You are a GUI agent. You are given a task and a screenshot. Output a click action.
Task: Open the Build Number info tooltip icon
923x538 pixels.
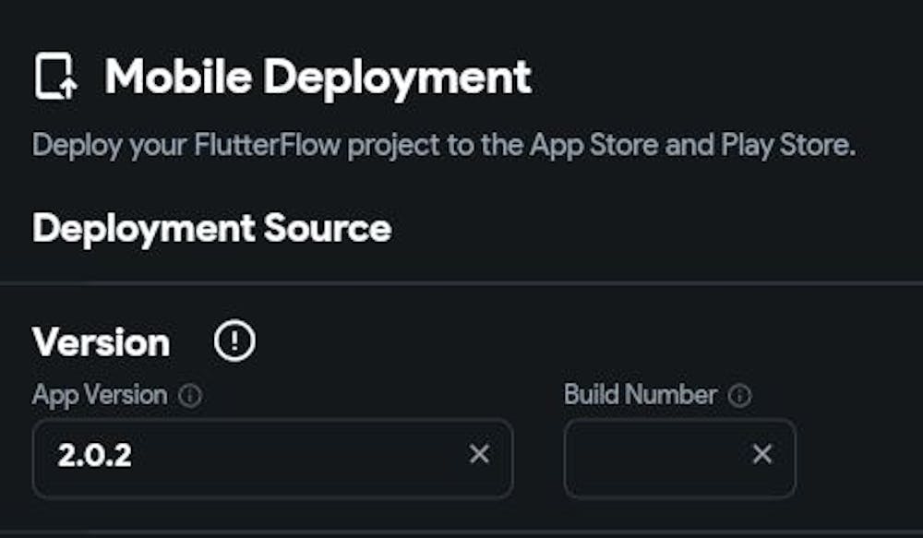pos(739,396)
